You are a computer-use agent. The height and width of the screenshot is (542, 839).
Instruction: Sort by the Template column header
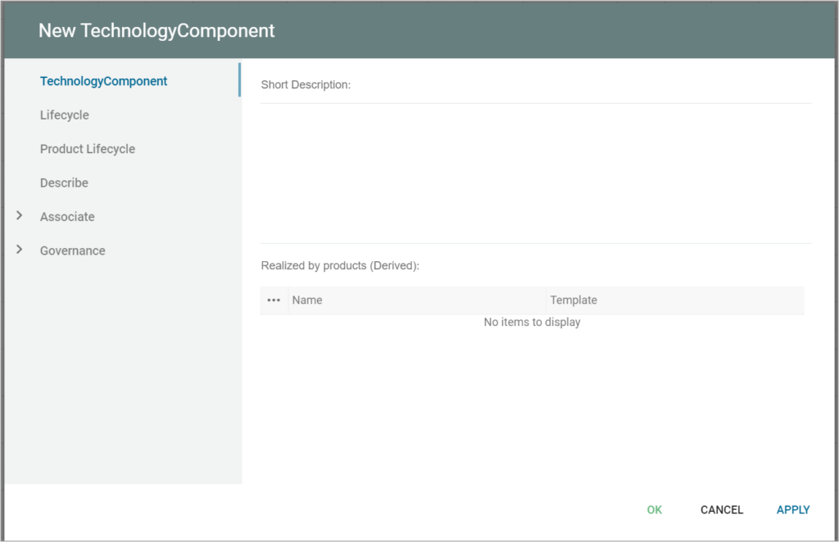pos(574,300)
